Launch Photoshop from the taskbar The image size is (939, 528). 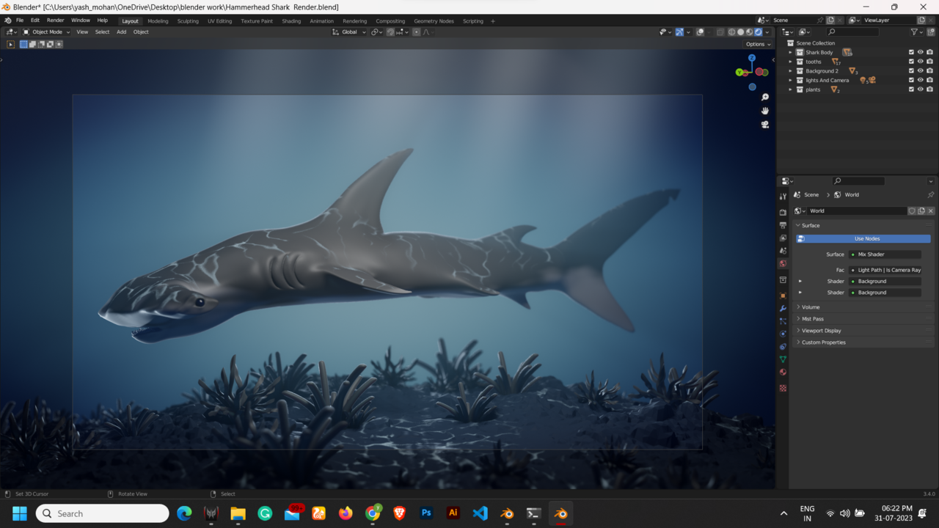coord(426,513)
